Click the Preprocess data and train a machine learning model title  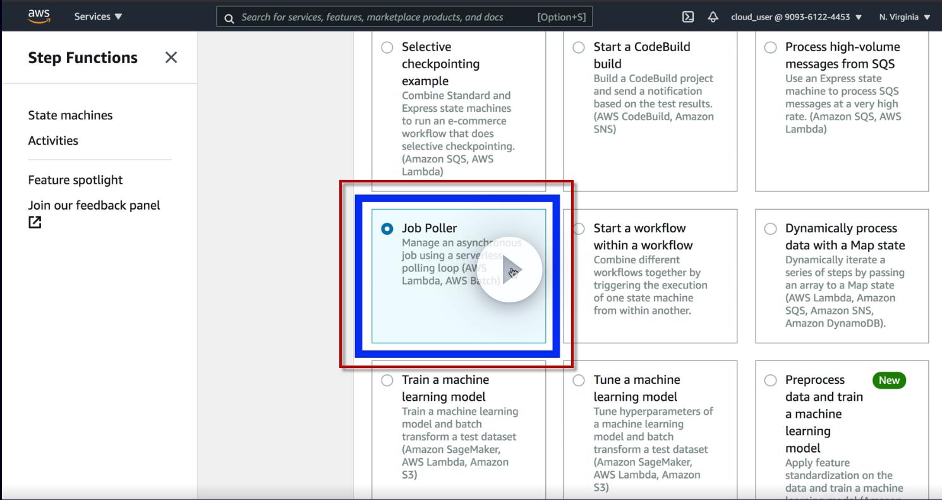(x=824, y=414)
